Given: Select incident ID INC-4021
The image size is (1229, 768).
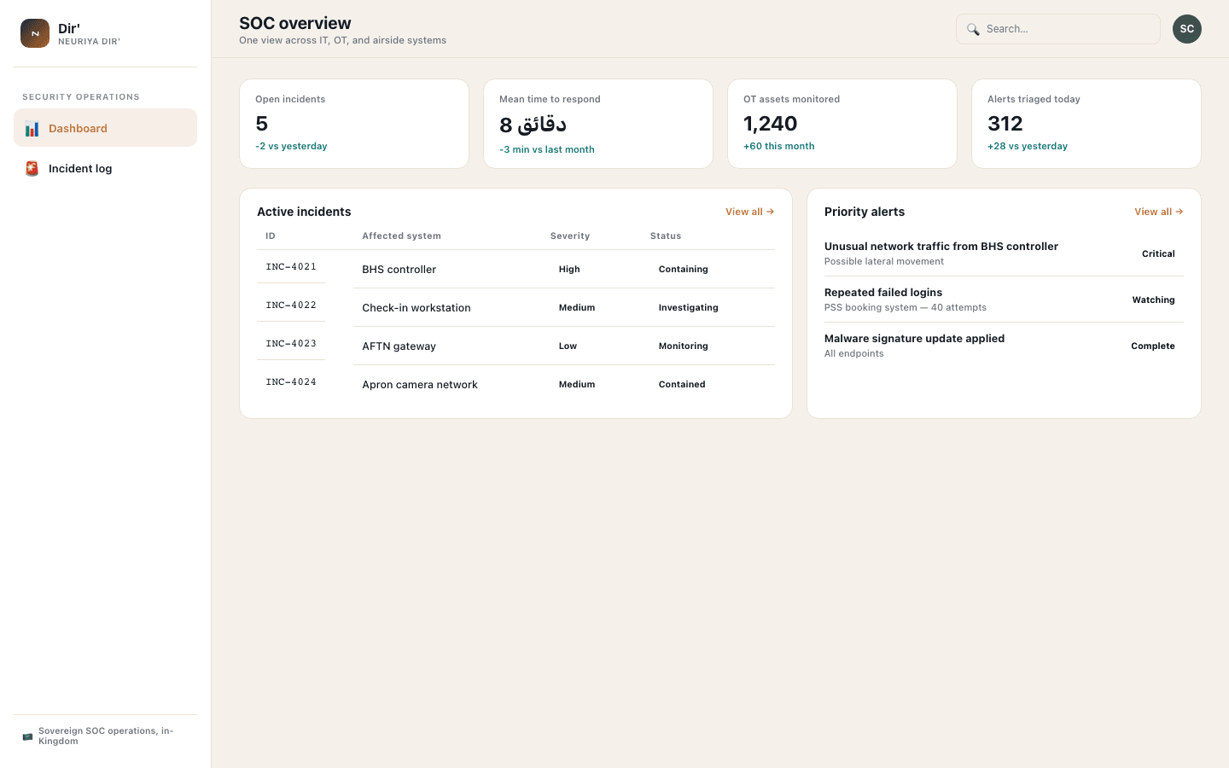Looking at the screenshot, I should [291, 267].
